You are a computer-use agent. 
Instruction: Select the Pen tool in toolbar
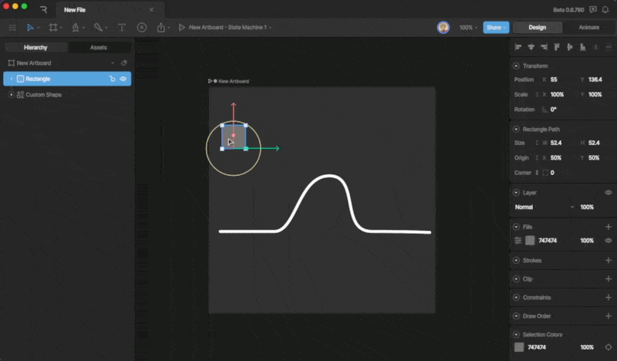click(x=76, y=28)
